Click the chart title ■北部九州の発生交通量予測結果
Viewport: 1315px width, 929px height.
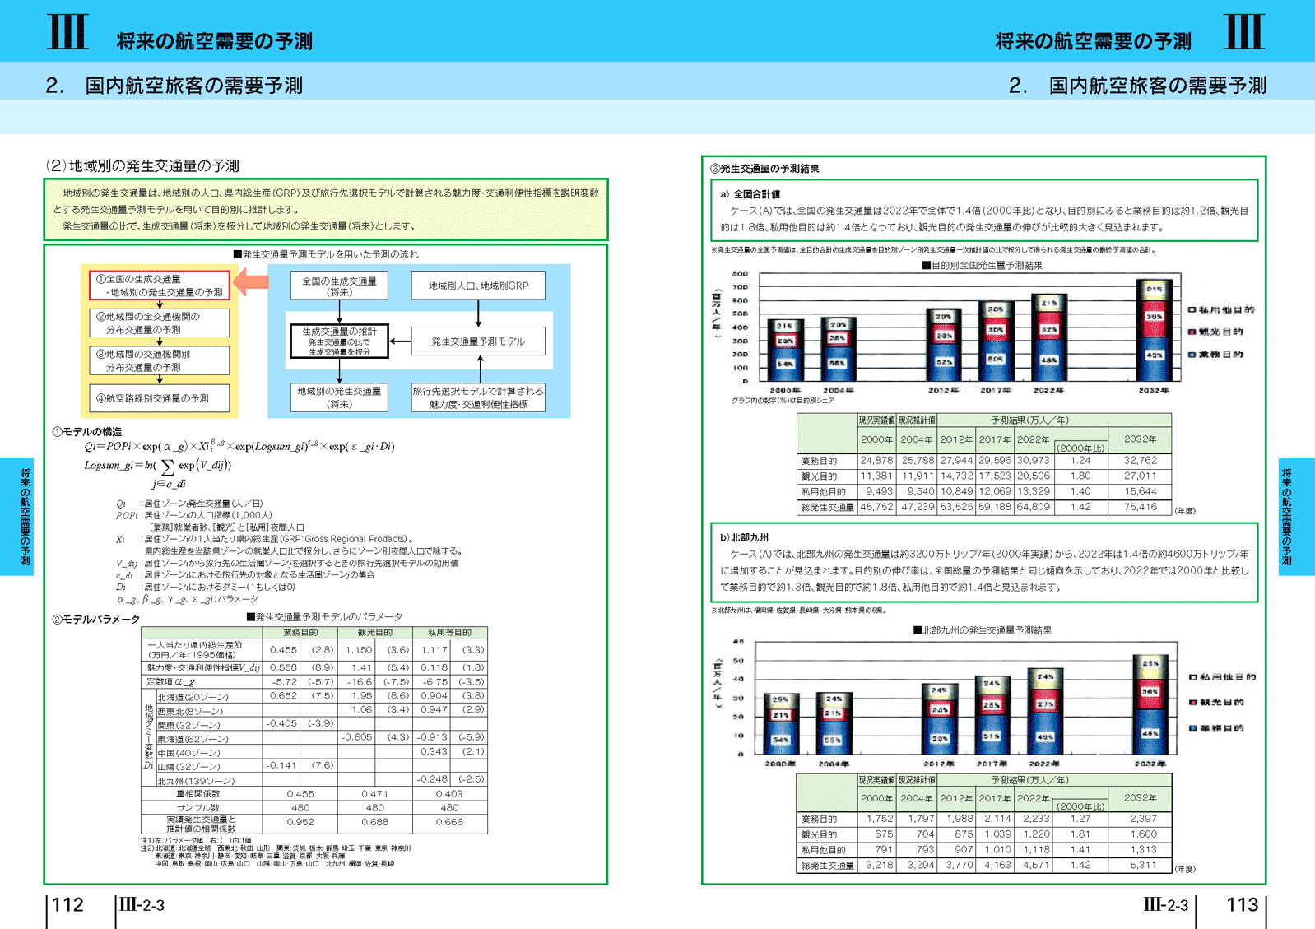pos(982,630)
